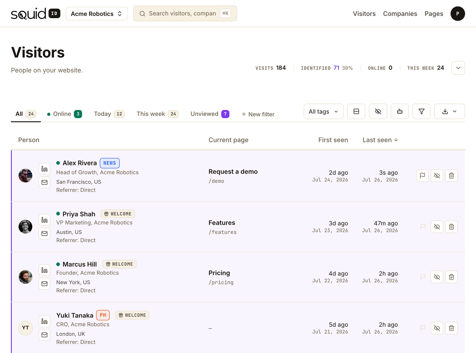476x353 pixels.
Task: Click the VISITS 184 stat
Action: (271, 68)
